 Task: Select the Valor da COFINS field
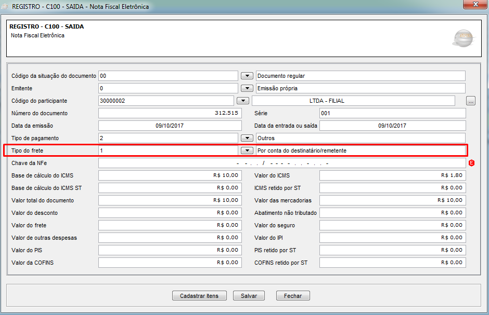point(170,263)
